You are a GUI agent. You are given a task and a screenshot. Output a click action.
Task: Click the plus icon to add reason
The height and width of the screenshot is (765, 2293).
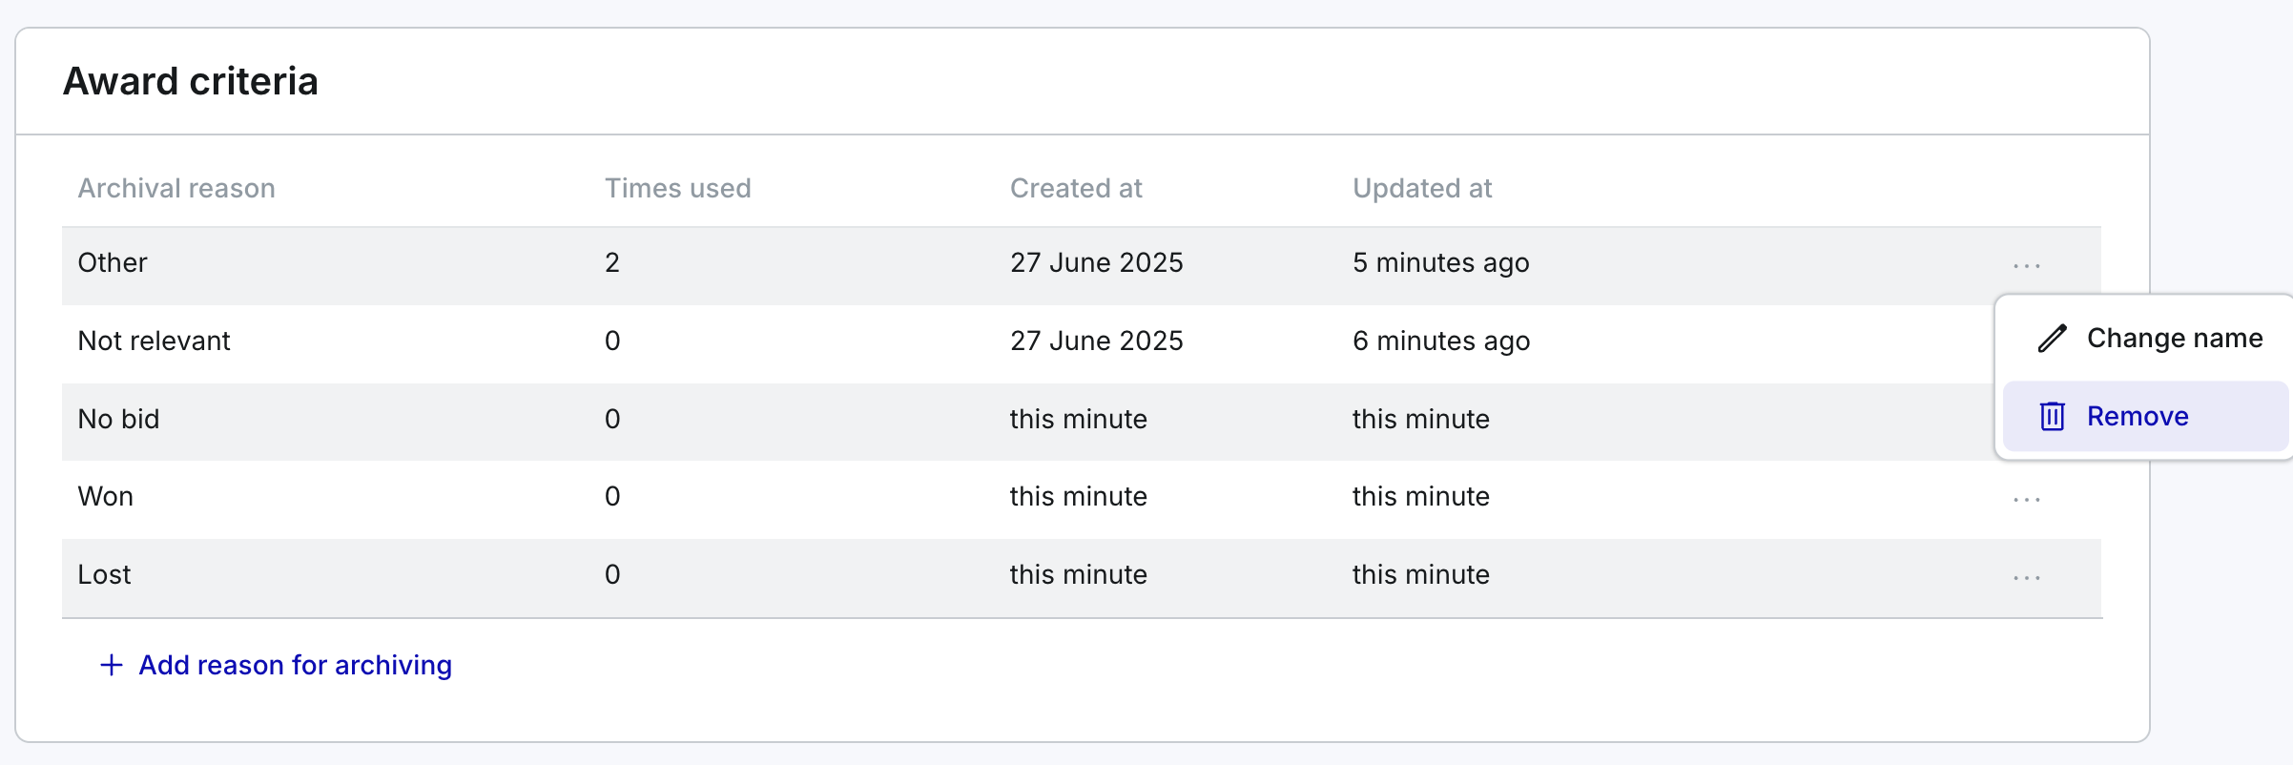click(x=112, y=665)
